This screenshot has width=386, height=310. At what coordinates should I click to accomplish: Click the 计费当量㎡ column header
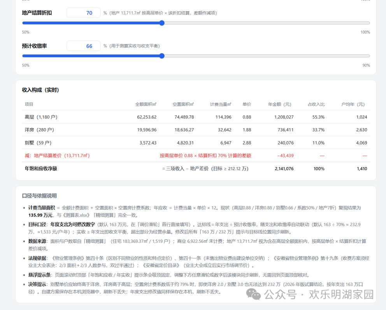(221, 104)
